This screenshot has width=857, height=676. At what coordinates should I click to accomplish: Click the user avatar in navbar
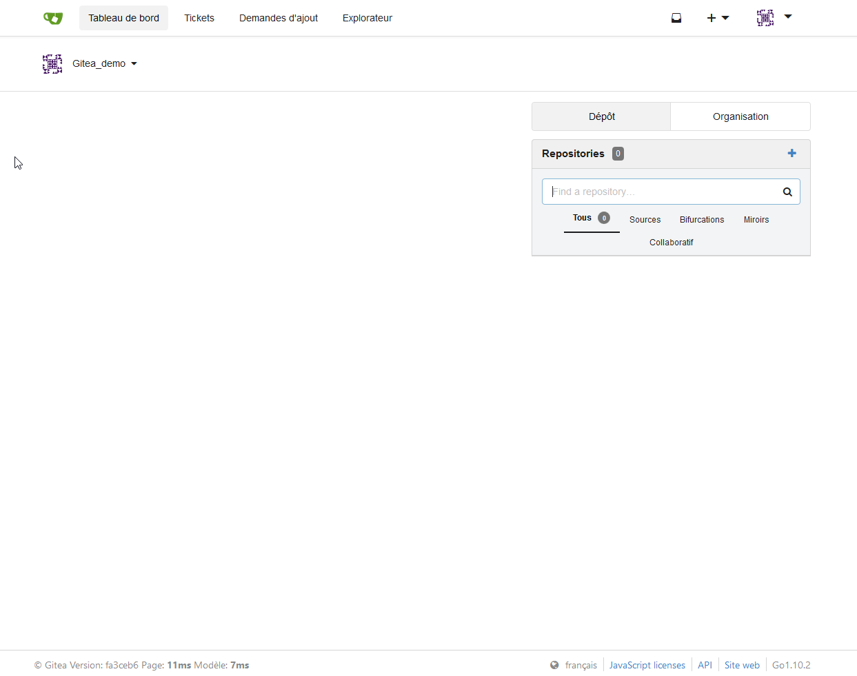coord(765,18)
